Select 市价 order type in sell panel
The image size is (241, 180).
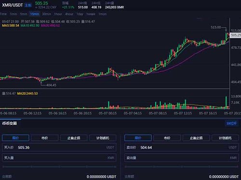(x=167, y=138)
